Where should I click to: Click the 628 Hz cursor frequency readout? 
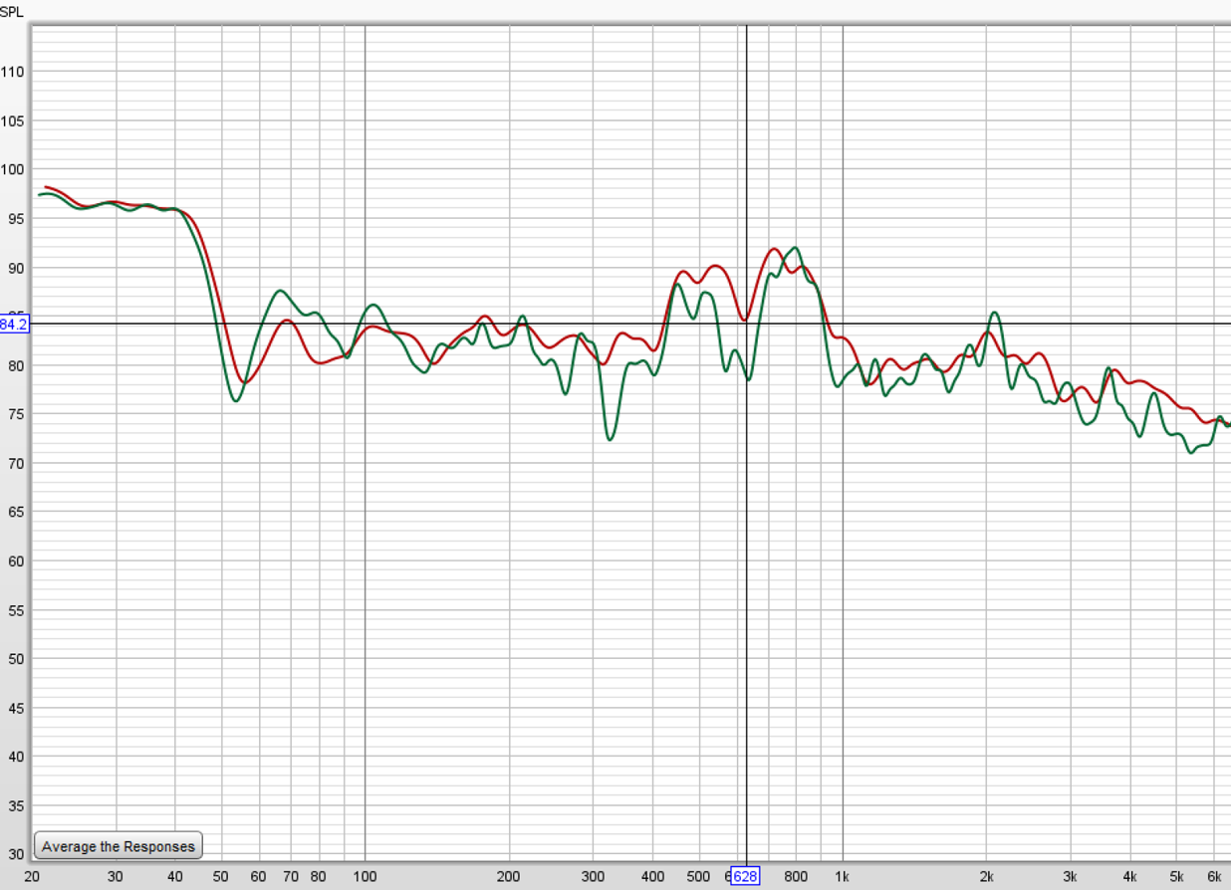745,876
